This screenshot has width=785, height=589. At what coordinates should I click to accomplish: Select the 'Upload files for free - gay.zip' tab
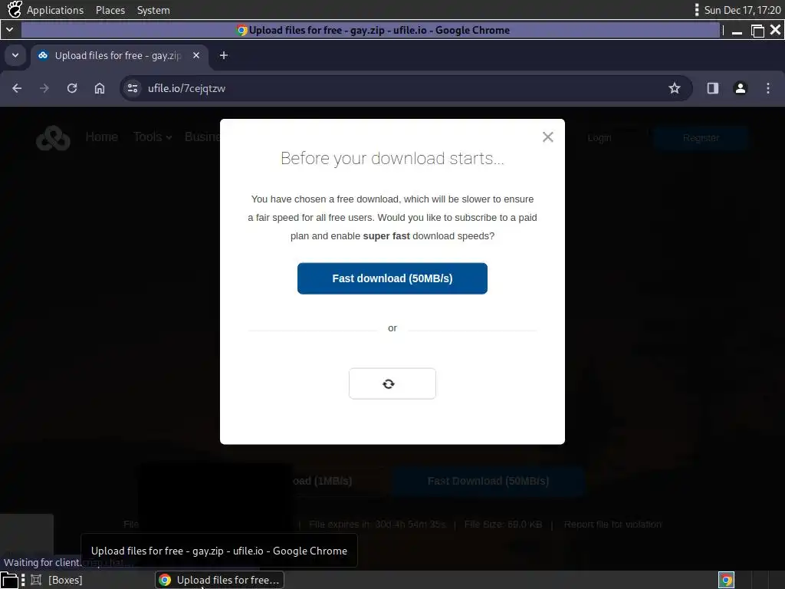point(118,55)
